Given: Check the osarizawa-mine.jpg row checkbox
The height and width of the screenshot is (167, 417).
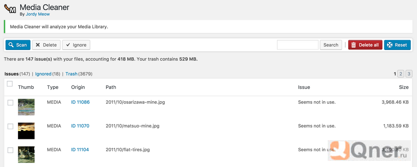Looking at the screenshot, I should pyautogui.click(x=10, y=102).
